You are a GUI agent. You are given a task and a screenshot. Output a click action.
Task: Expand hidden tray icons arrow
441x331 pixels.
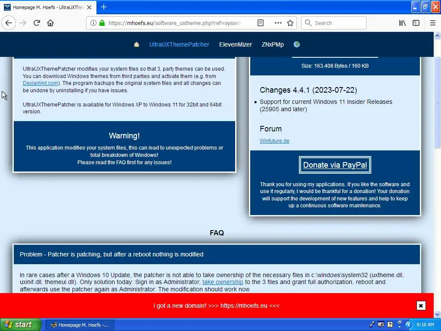coord(408,325)
